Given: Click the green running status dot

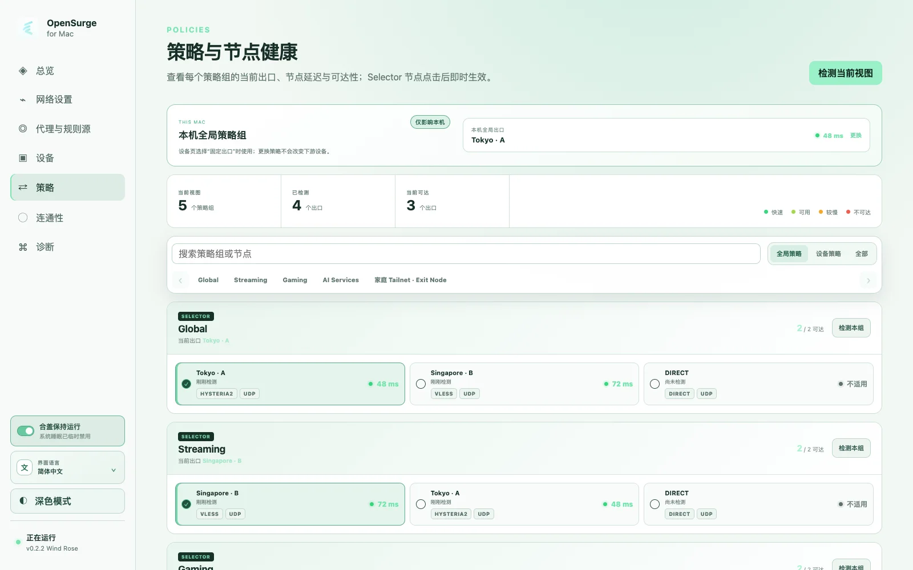Looking at the screenshot, I should [x=18, y=542].
